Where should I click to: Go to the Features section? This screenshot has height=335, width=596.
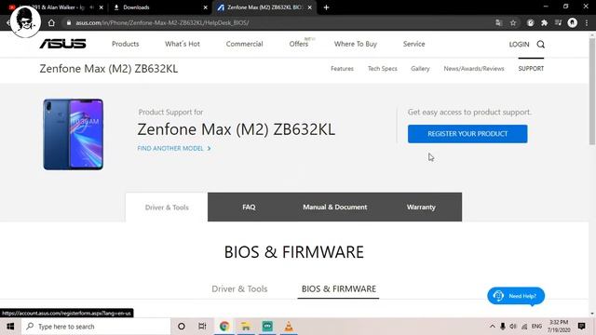342,69
